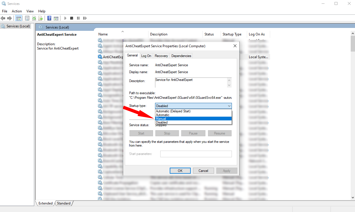Open the File menu

(5, 11)
